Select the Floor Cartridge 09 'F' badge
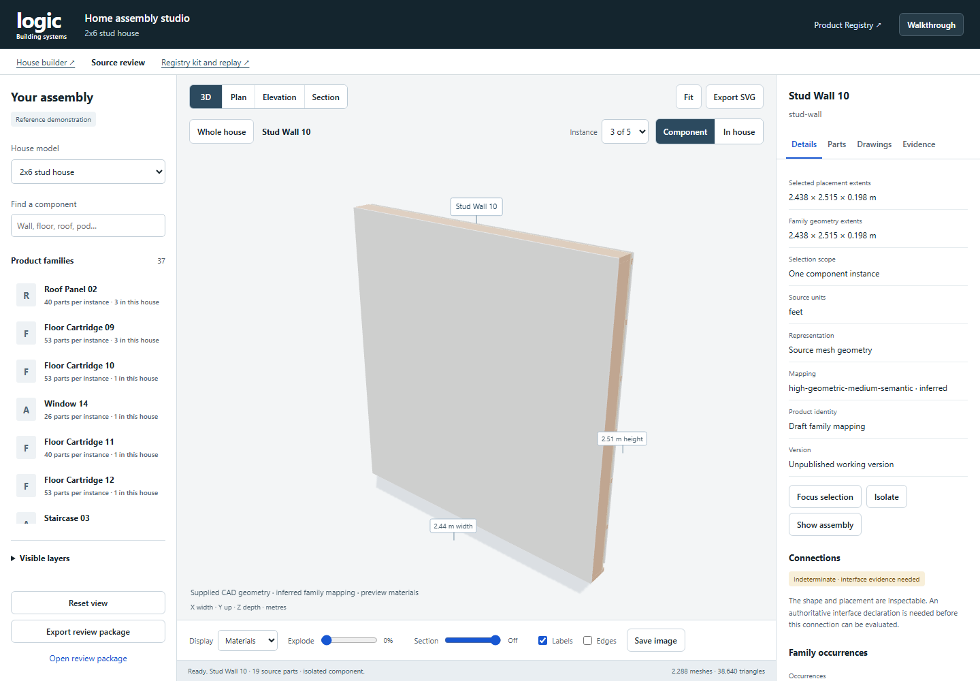Screen dimensions: 980x681 26,334
